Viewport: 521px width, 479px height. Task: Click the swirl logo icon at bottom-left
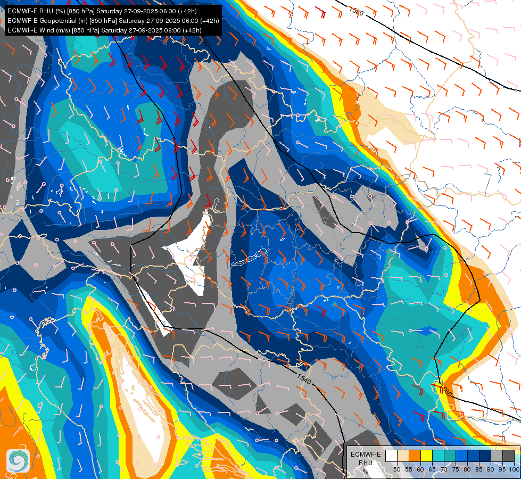[18, 460]
